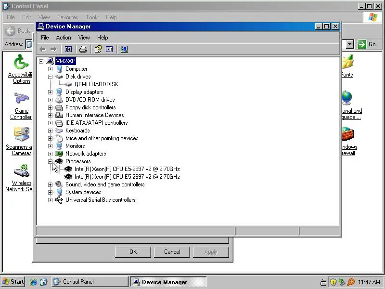Open the File menu in Device Manager
The height and width of the screenshot is (289, 385).
[45, 38]
